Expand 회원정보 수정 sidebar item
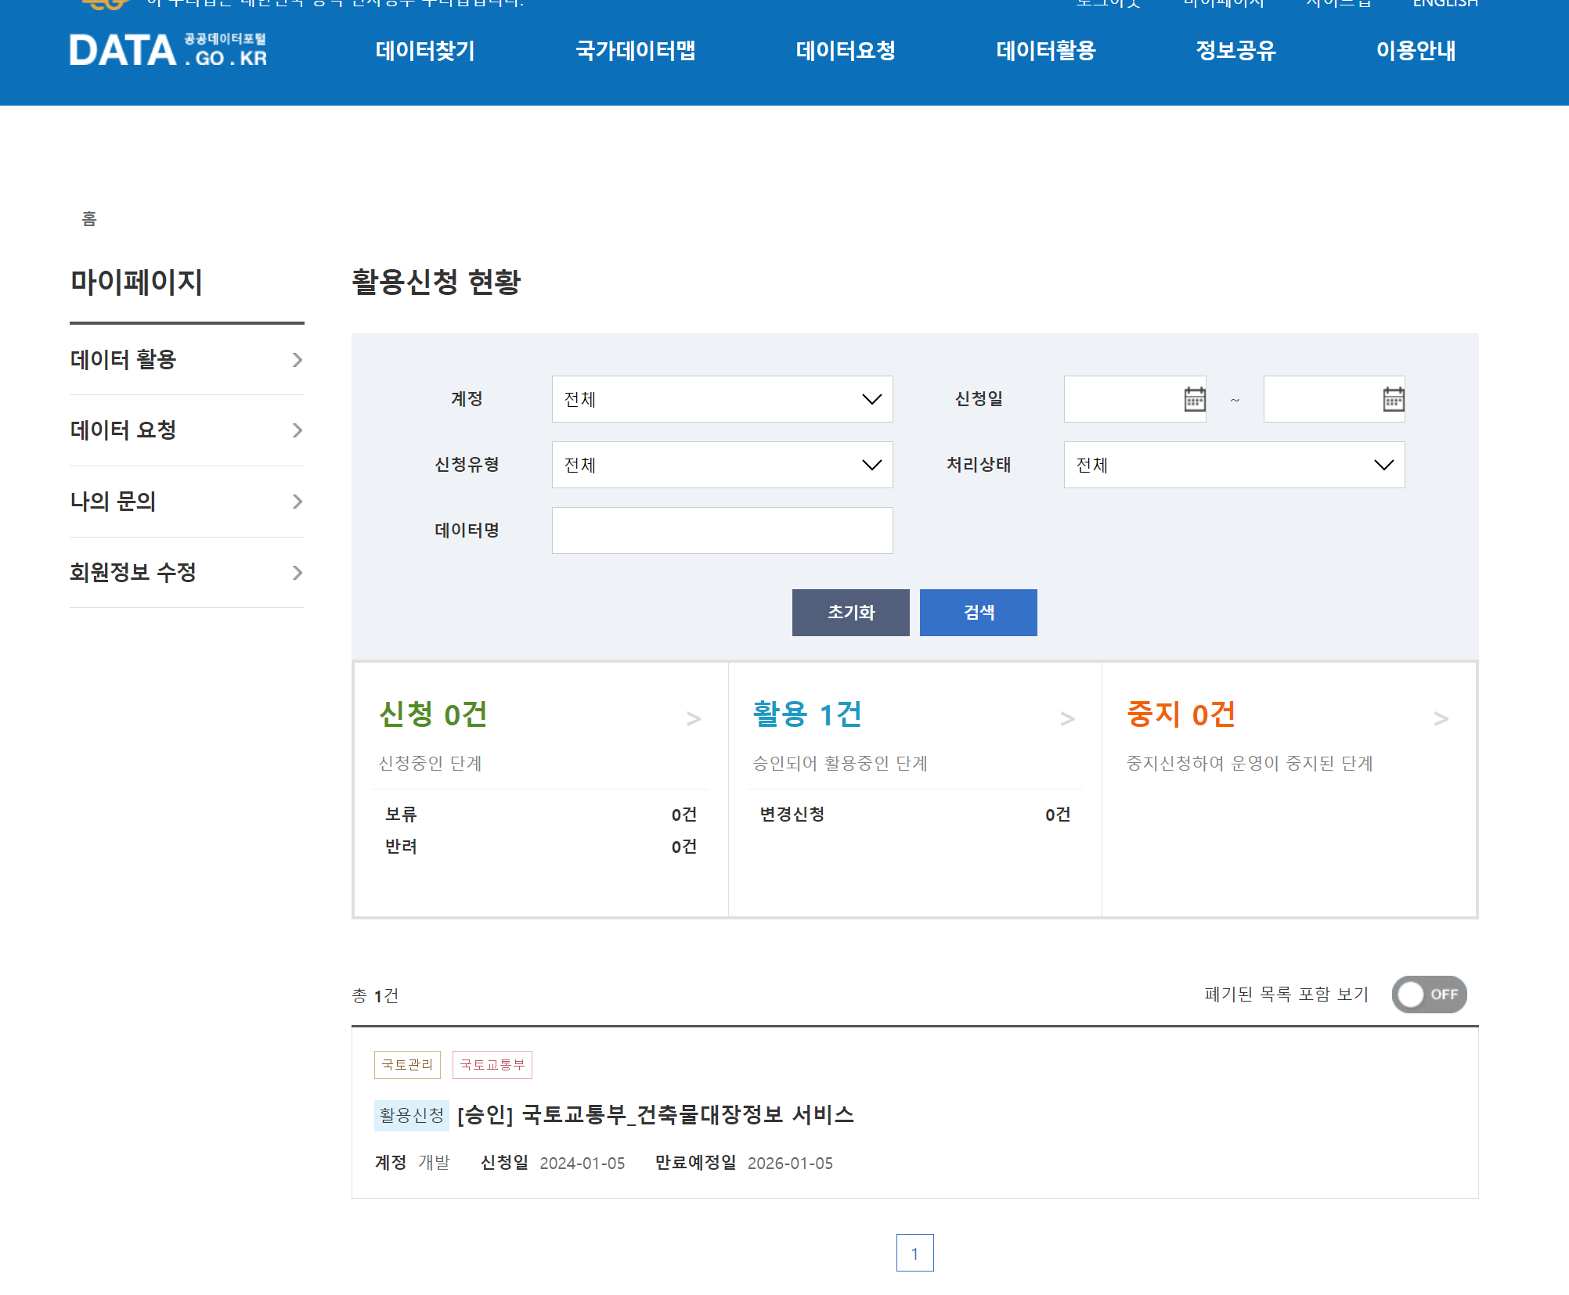 [x=186, y=573]
